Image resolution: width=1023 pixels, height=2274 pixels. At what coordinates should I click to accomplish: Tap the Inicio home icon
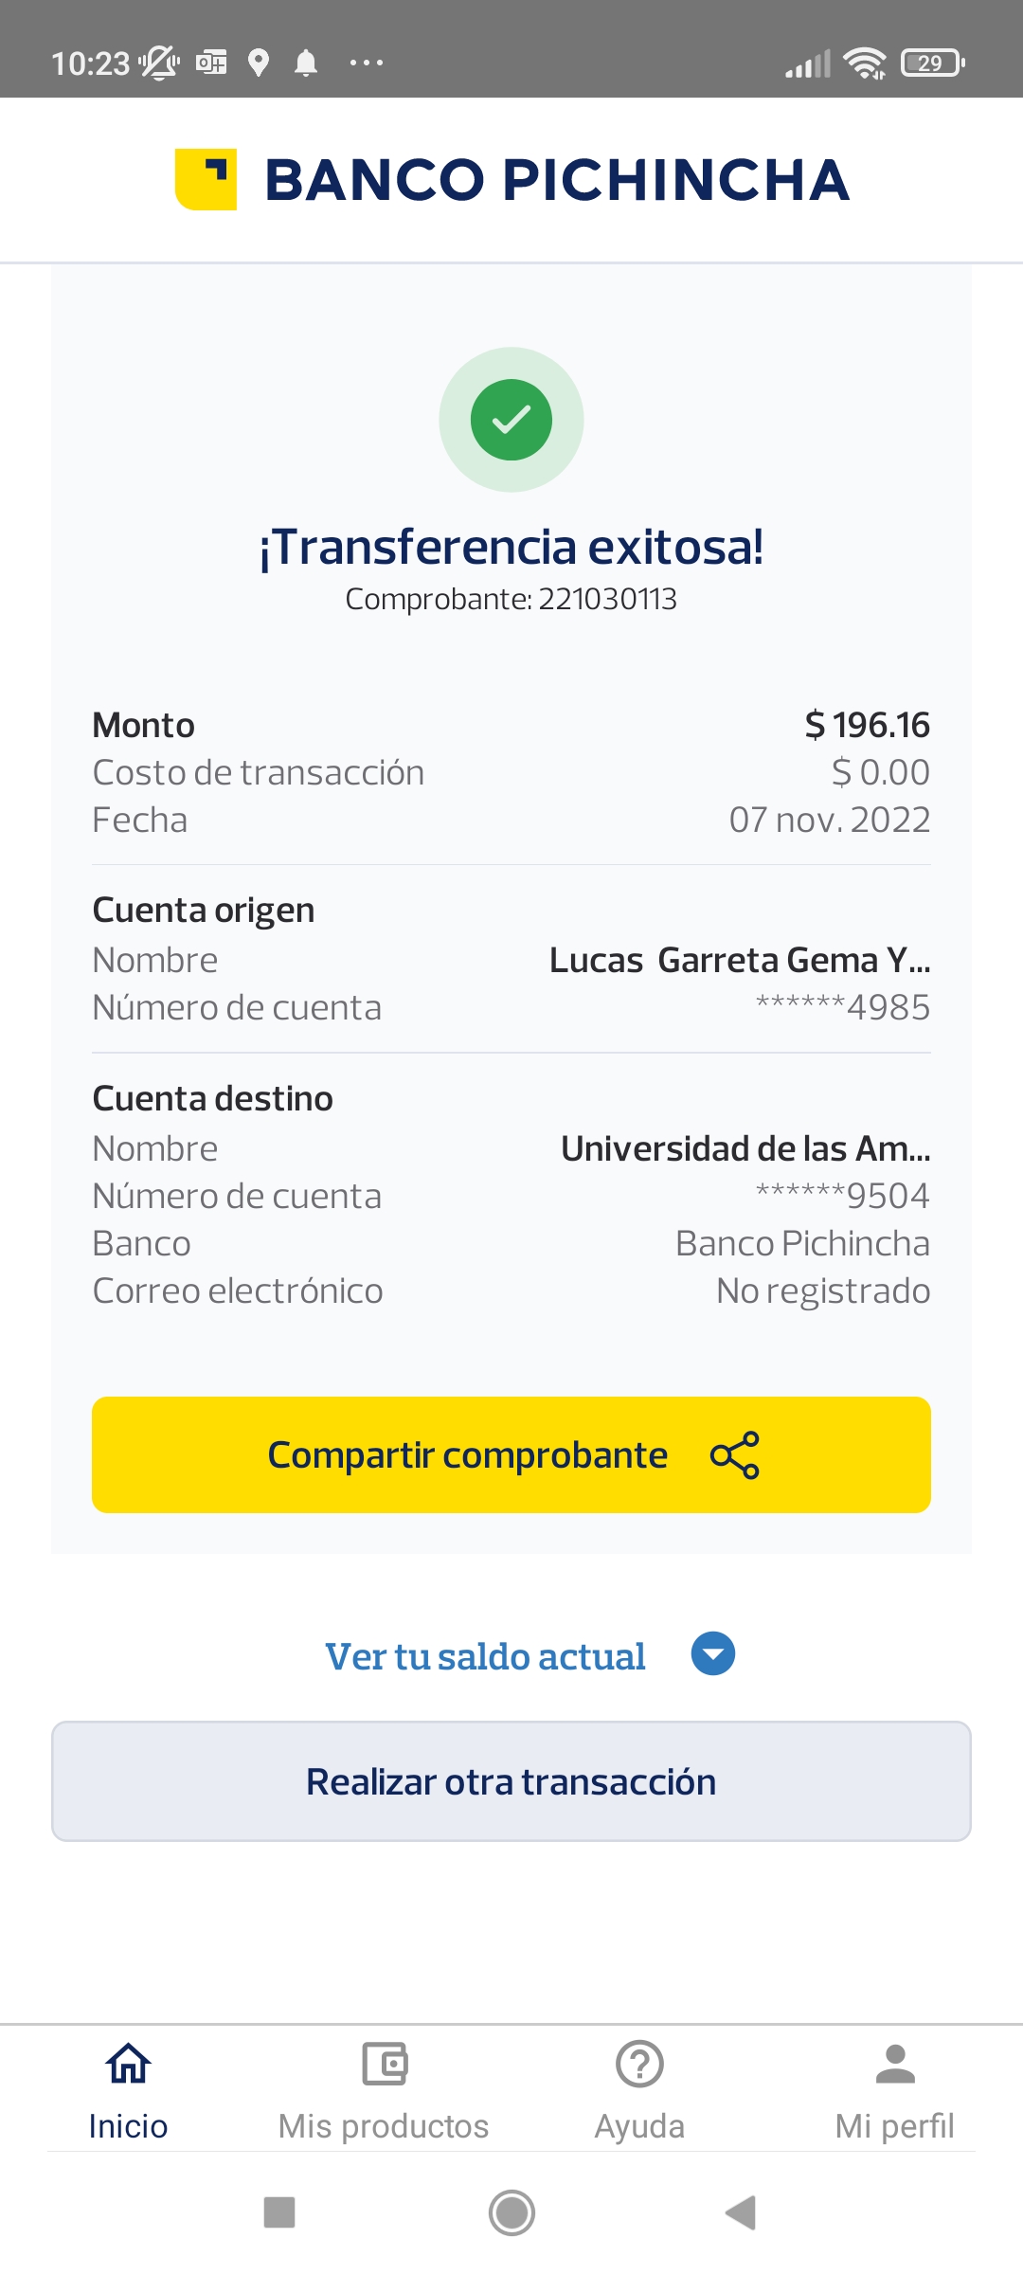coord(128,2064)
